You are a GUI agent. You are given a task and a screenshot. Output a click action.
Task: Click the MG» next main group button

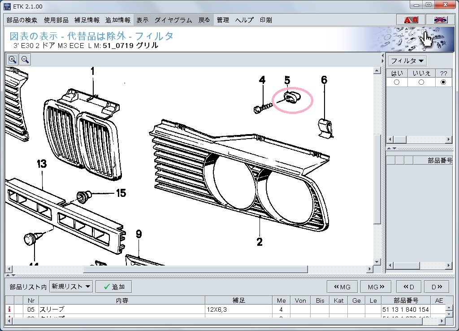pyautogui.click(x=376, y=287)
